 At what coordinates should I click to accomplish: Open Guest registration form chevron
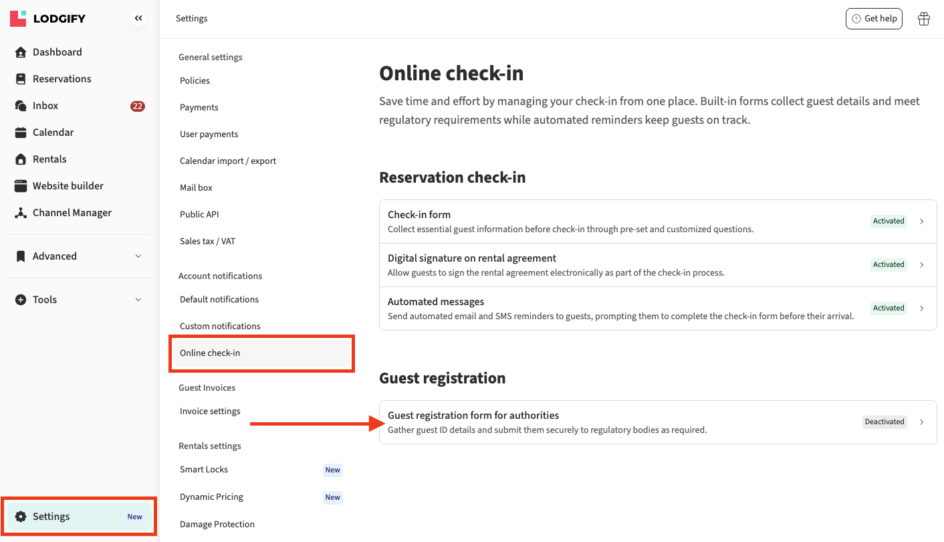point(921,422)
